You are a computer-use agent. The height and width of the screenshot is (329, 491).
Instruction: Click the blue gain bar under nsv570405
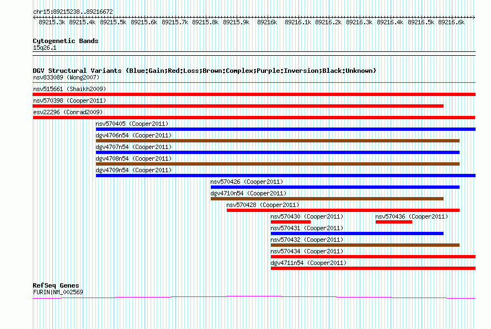(286, 129)
